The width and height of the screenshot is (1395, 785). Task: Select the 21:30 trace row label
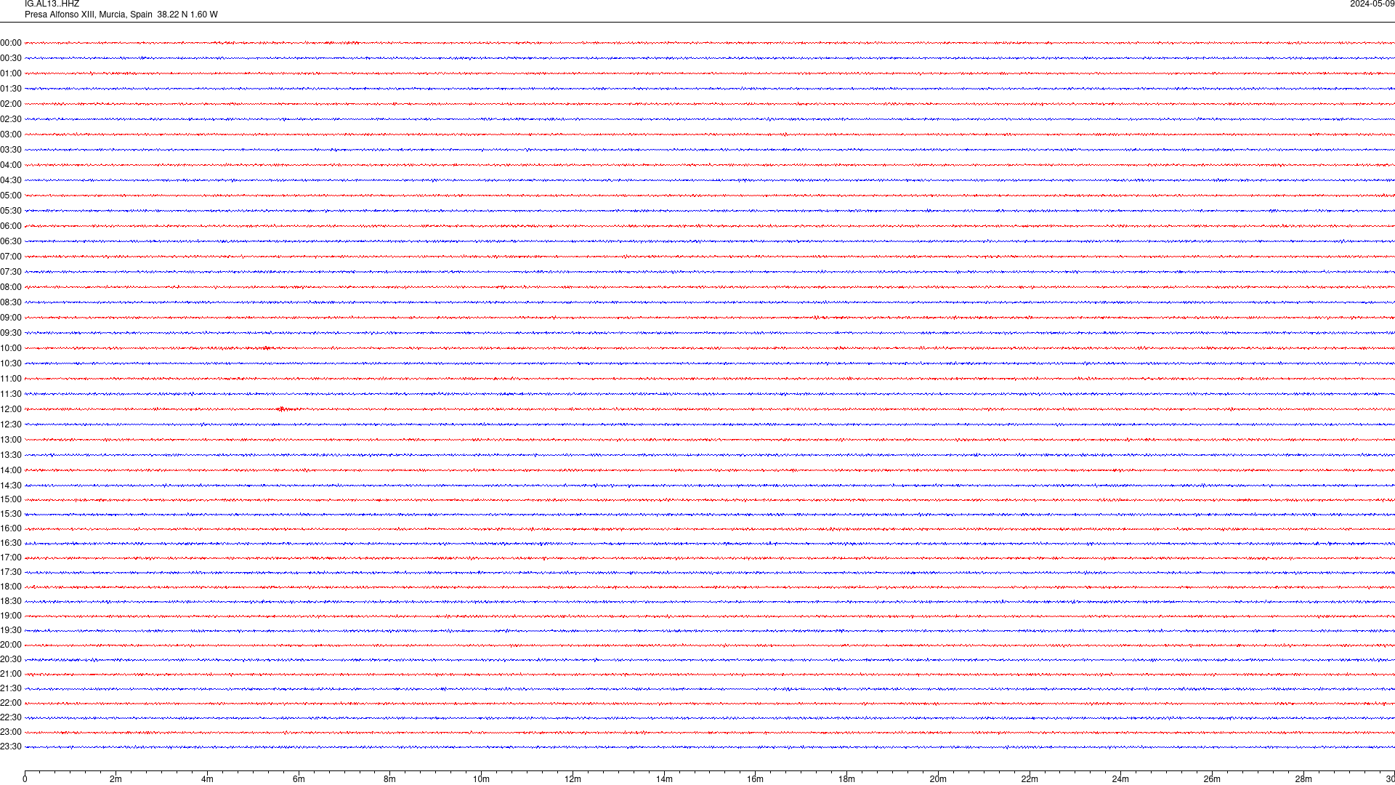tap(11, 688)
